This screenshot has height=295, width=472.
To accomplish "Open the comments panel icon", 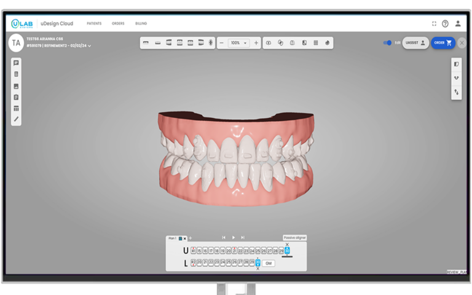I will click(16, 63).
